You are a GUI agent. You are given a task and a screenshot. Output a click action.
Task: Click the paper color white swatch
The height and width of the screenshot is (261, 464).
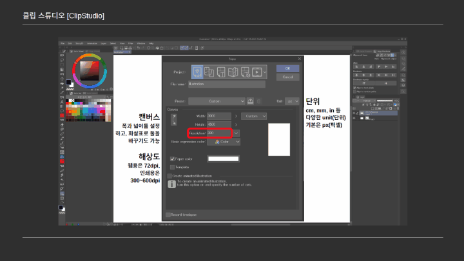(x=224, y=159)
